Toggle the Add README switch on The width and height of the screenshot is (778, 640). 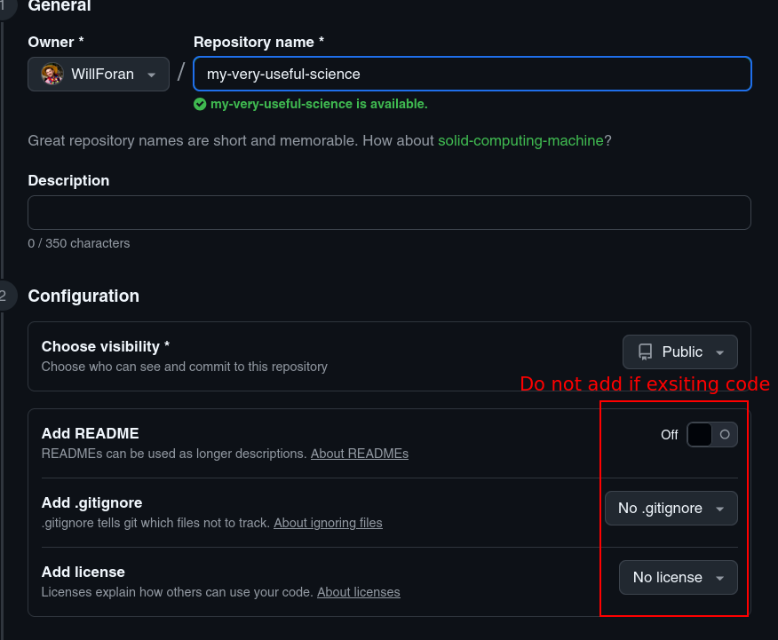point(712,435)
